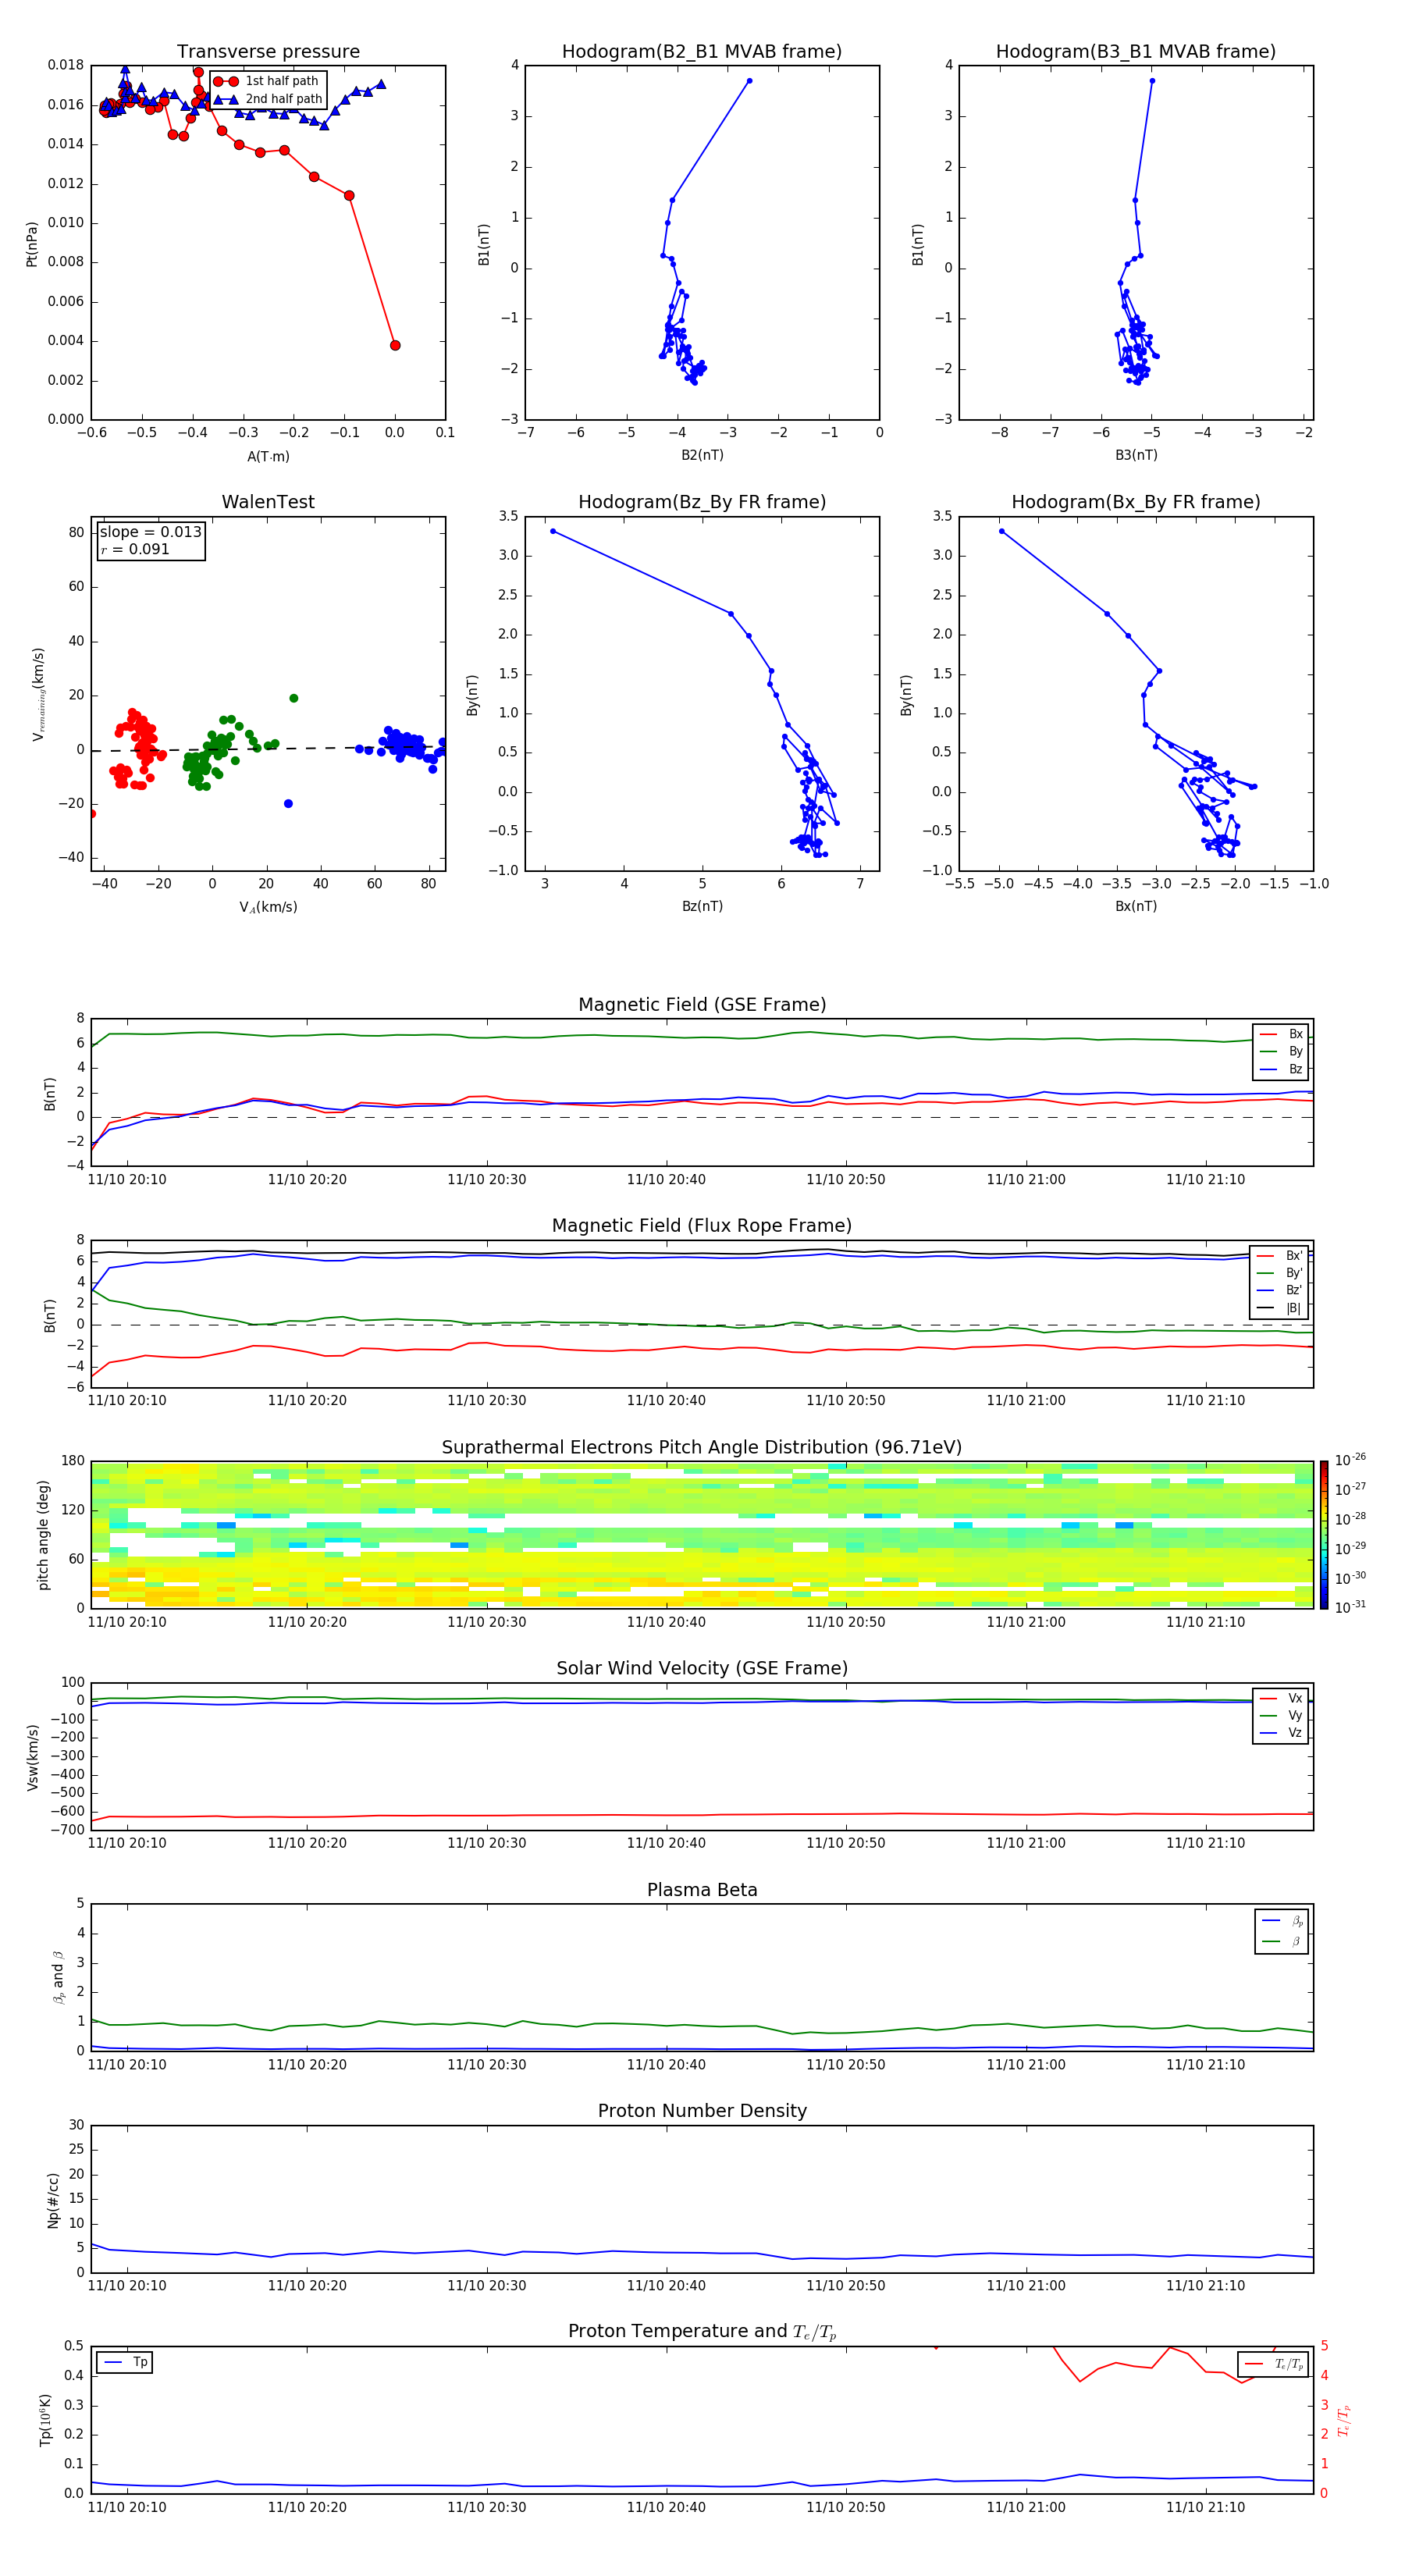Select "1st half path" legend entry
This screenshot has height=2576, width=1405.
[x=266, y=81]
